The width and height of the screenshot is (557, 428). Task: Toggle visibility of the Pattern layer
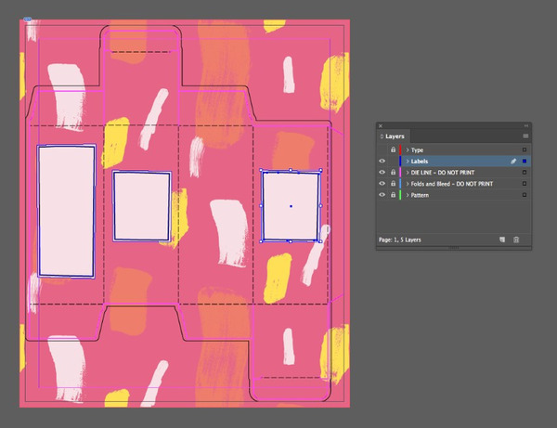coord(382,195)
